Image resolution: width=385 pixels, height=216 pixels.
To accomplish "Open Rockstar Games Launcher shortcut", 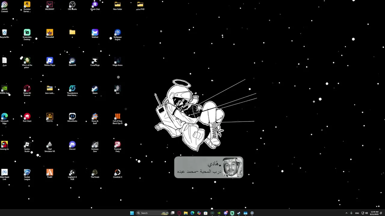I will click(27, 7).
